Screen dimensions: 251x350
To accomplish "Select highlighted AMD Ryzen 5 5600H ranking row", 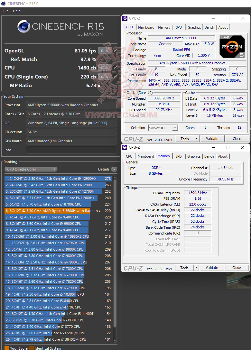I will 58,211.
